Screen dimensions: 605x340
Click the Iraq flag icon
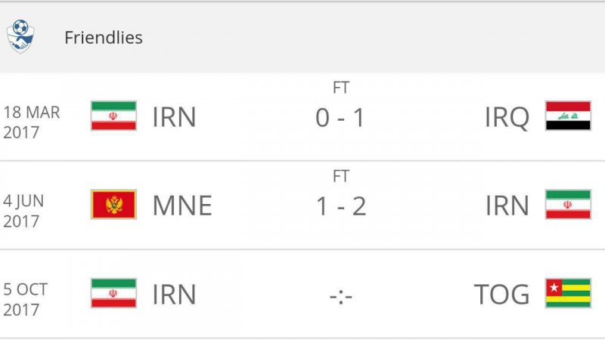(568, 116)
